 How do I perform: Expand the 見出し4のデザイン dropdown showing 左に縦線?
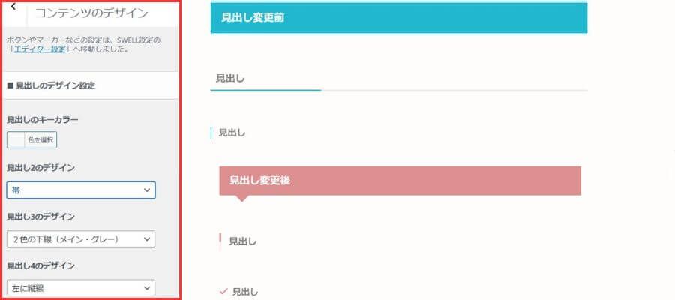click(x=81, y=287)
